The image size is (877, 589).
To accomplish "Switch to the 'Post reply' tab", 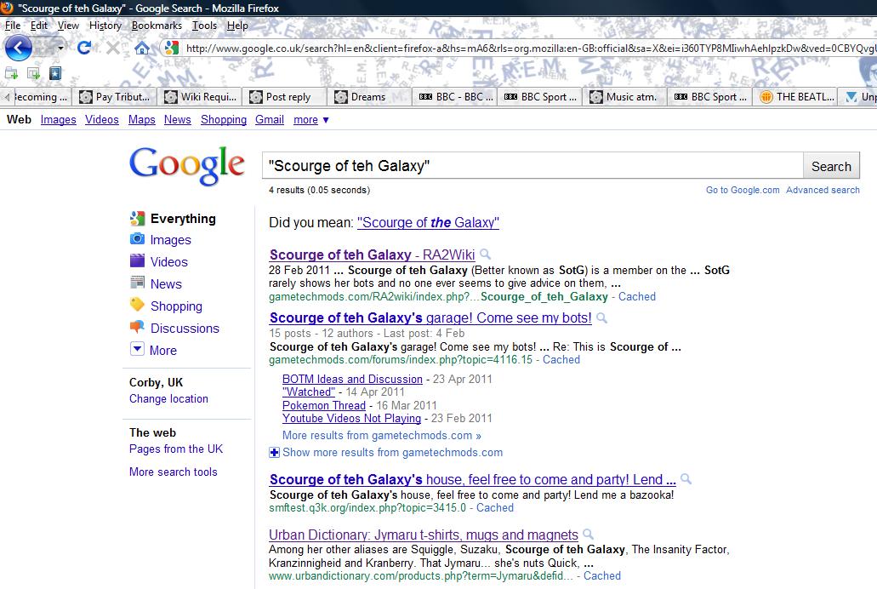I will pyautogui.click(x=285, y=97).
